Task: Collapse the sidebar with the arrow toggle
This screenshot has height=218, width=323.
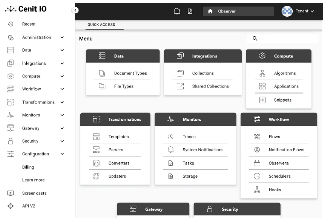Action: (76, 10)
